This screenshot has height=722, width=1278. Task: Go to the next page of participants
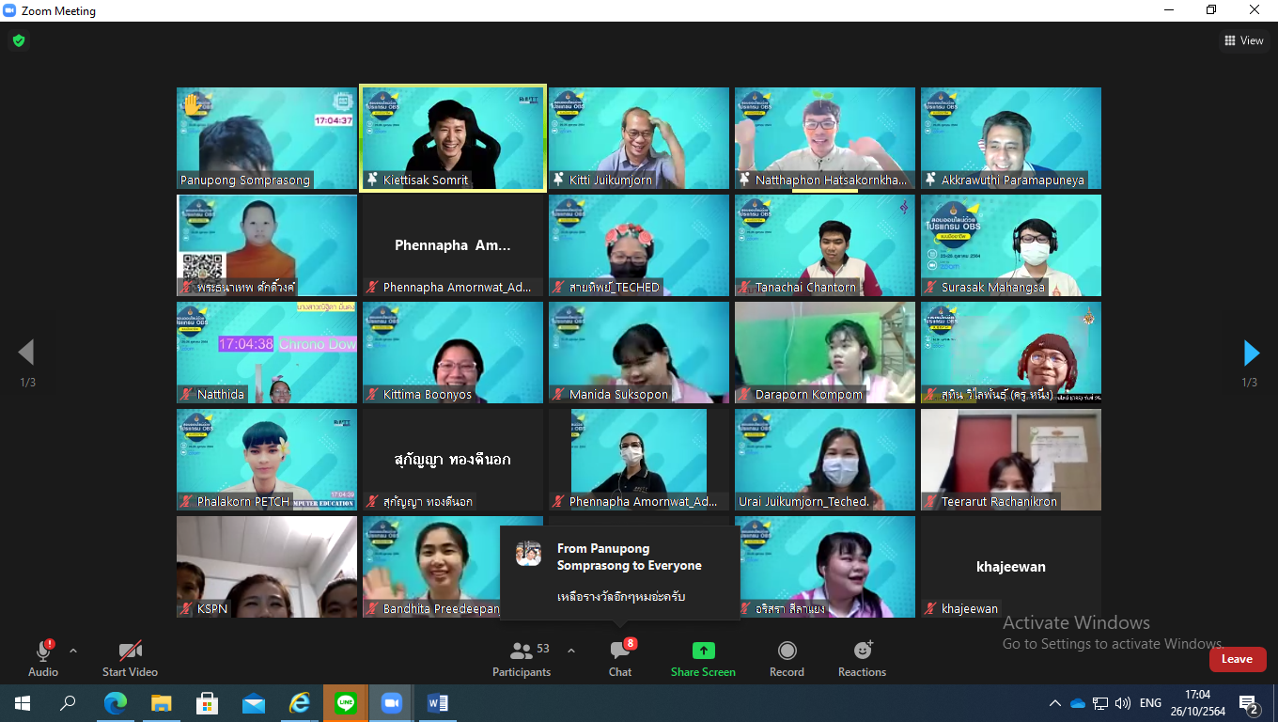[x=1251, y=353]
